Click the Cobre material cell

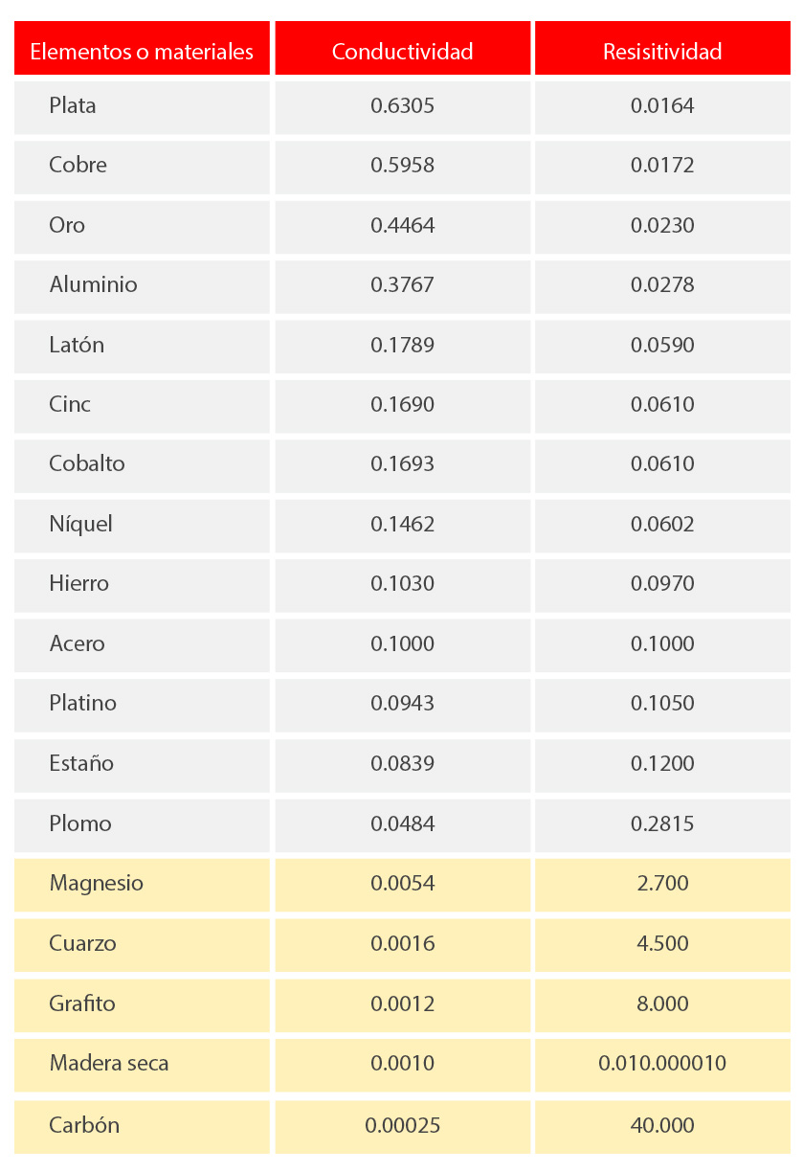[142, 167]
